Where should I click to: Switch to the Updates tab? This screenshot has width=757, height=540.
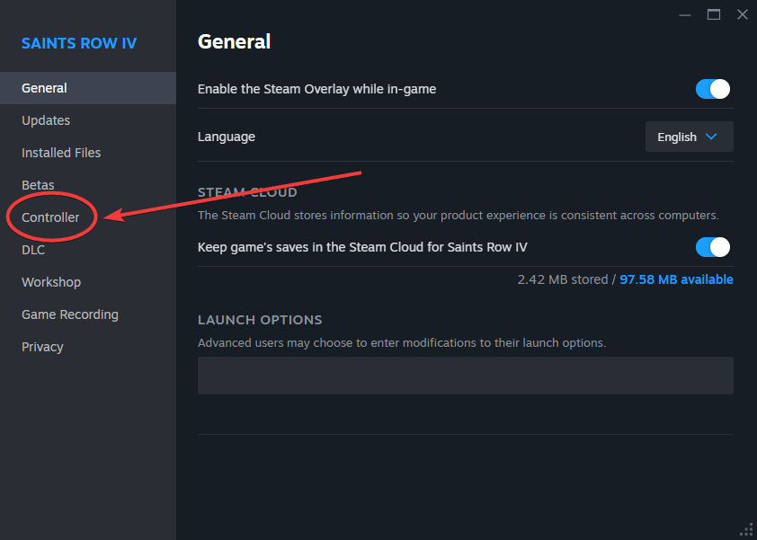(x=46, y=120)
